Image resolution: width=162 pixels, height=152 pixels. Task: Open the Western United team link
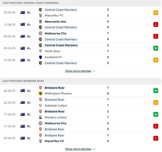tap(55, 117)
